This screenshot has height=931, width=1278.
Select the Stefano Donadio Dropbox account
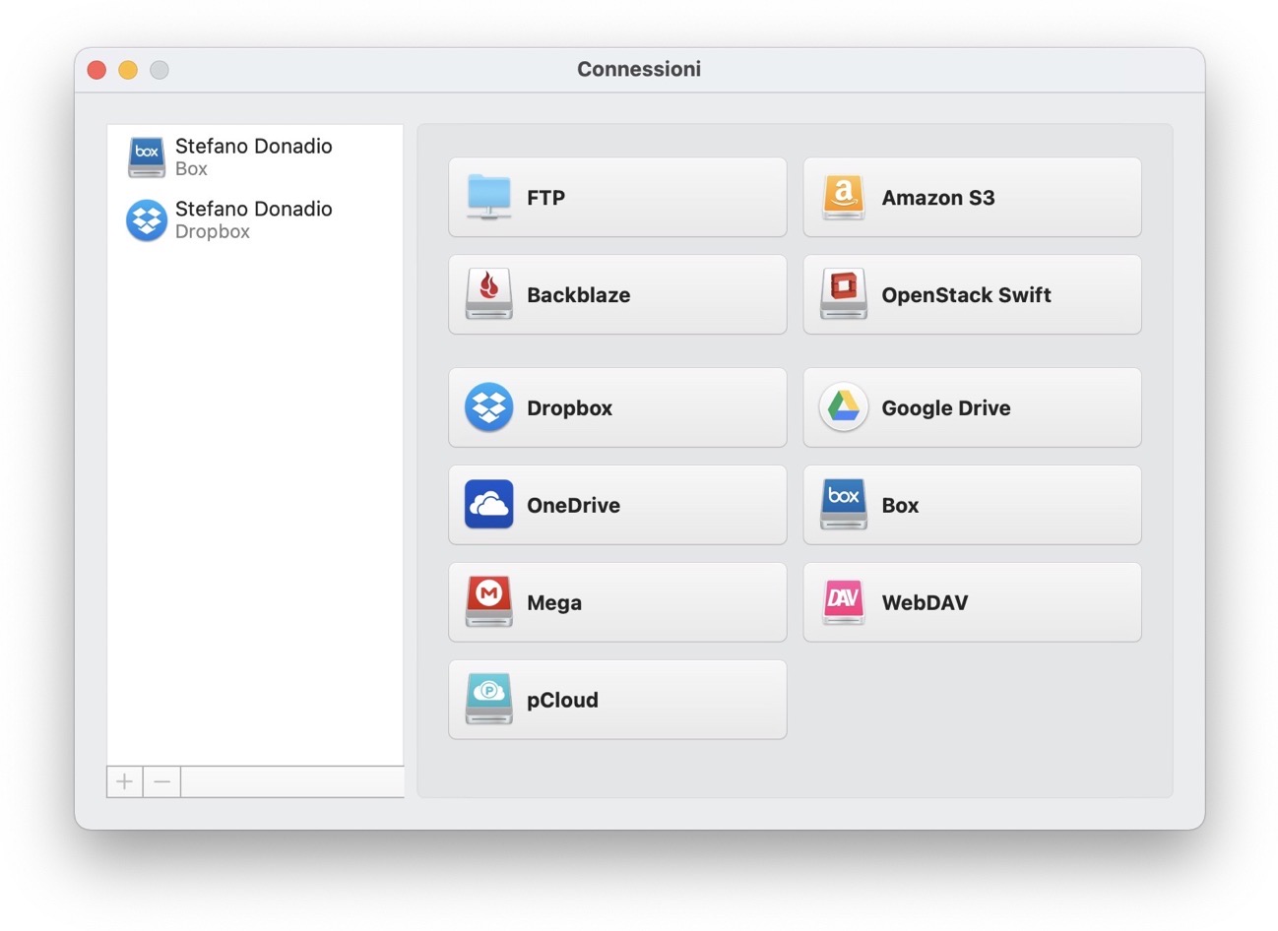[253, 220]
